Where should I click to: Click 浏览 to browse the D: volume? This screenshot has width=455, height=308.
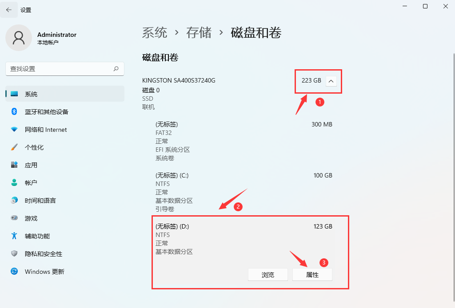[x=267, y=274]
